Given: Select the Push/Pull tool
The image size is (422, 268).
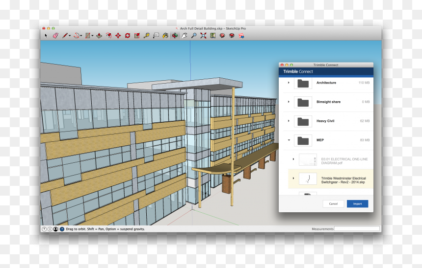Looking at the screenshot, I should [99, 35].
